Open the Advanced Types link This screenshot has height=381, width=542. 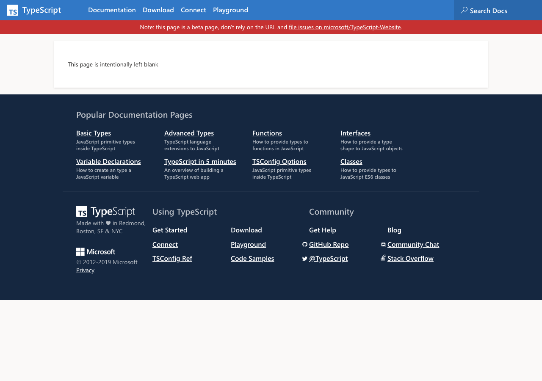(189, 133)
